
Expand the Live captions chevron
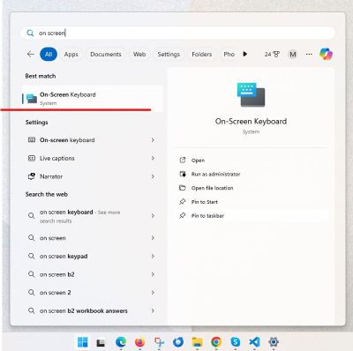coord(153,158)
